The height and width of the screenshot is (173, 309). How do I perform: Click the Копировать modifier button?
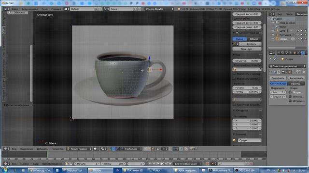(296, 78)
